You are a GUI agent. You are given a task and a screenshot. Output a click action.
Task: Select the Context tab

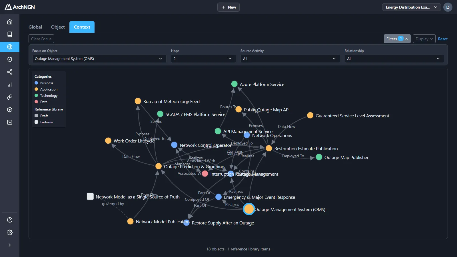pos(82,27)
